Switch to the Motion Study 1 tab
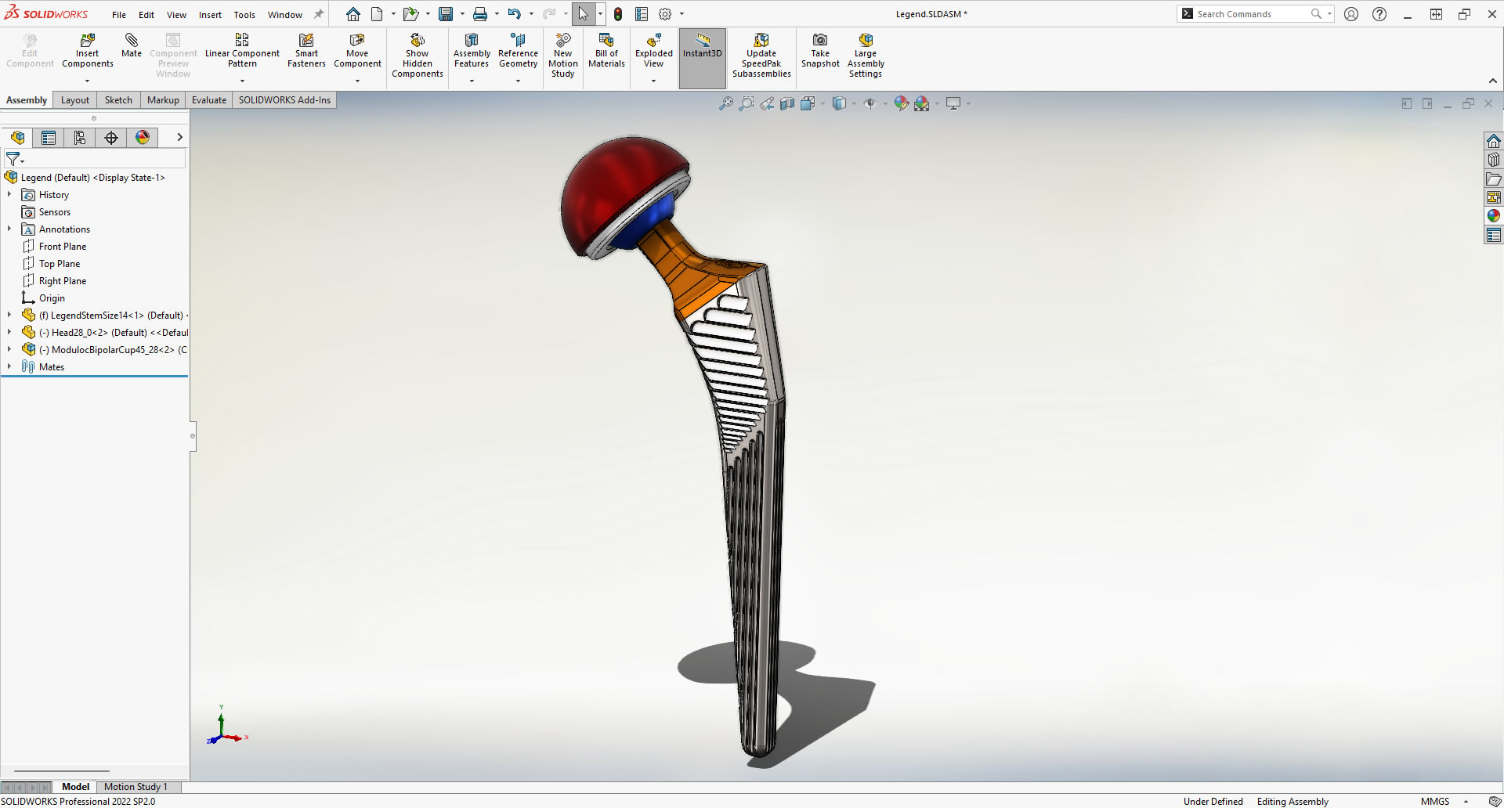 point(137,787)
